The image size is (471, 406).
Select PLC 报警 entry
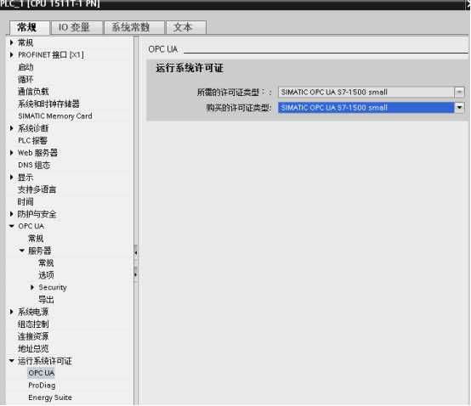tap(32, 140)
